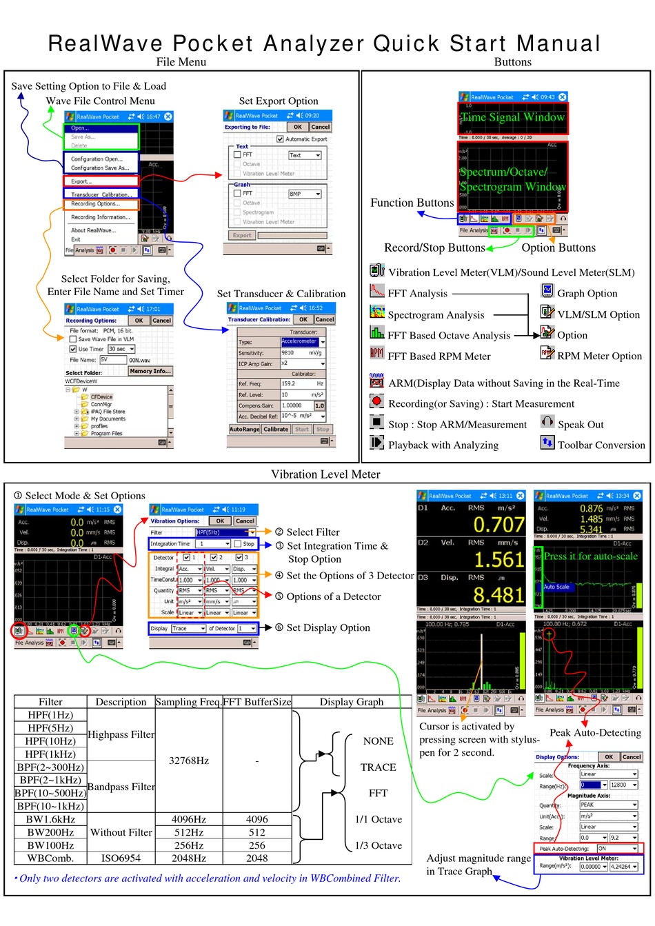Click Cancel in the Vibration Options dialog
This screenshot has height=926, width=655.
245,521
